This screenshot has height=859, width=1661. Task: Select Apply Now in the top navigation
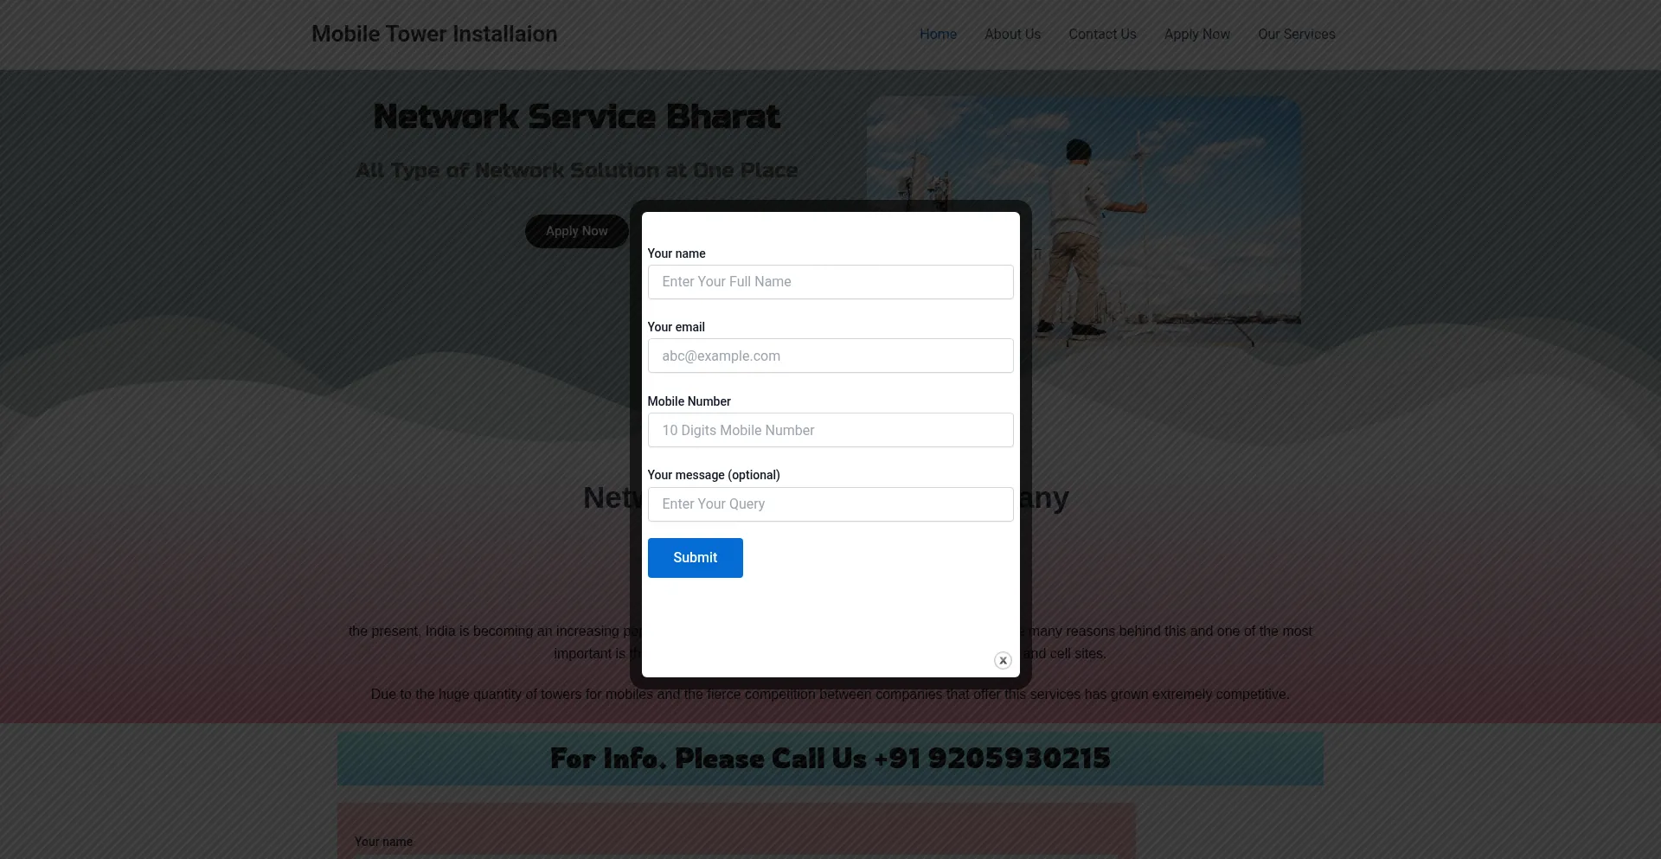click(1196, 35)
